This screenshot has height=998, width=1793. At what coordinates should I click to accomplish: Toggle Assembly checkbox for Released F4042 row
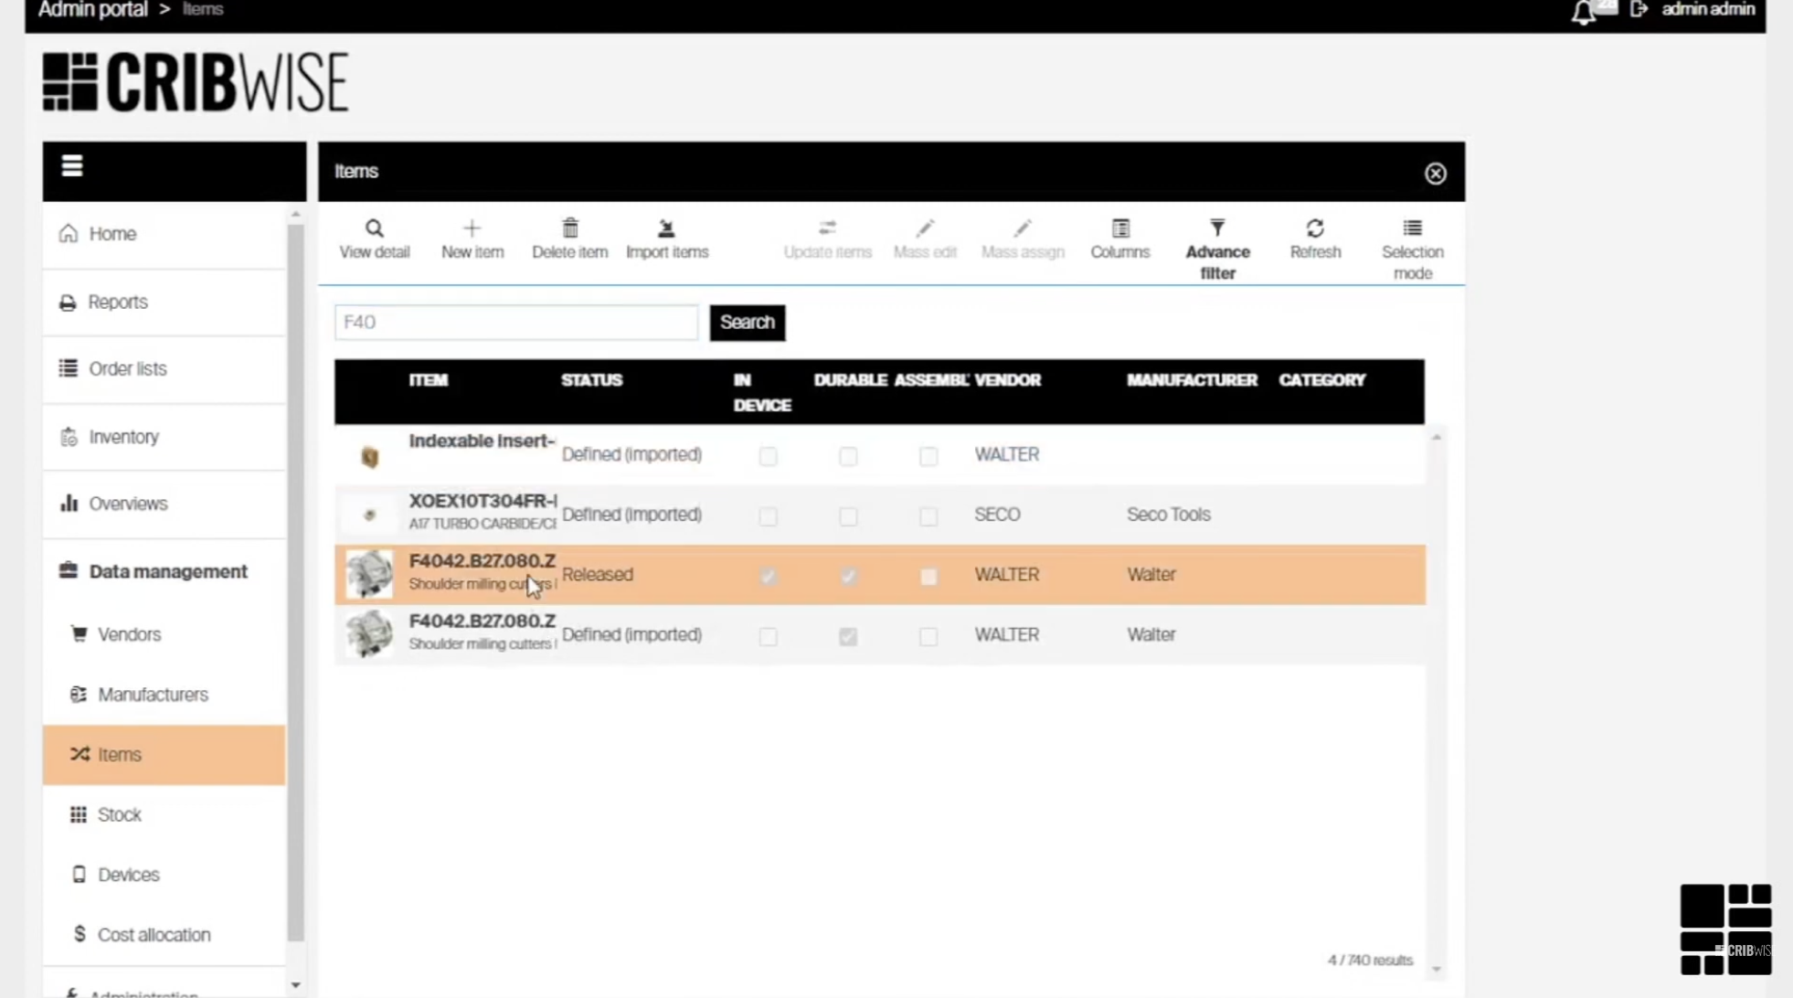tap(928, 577)
